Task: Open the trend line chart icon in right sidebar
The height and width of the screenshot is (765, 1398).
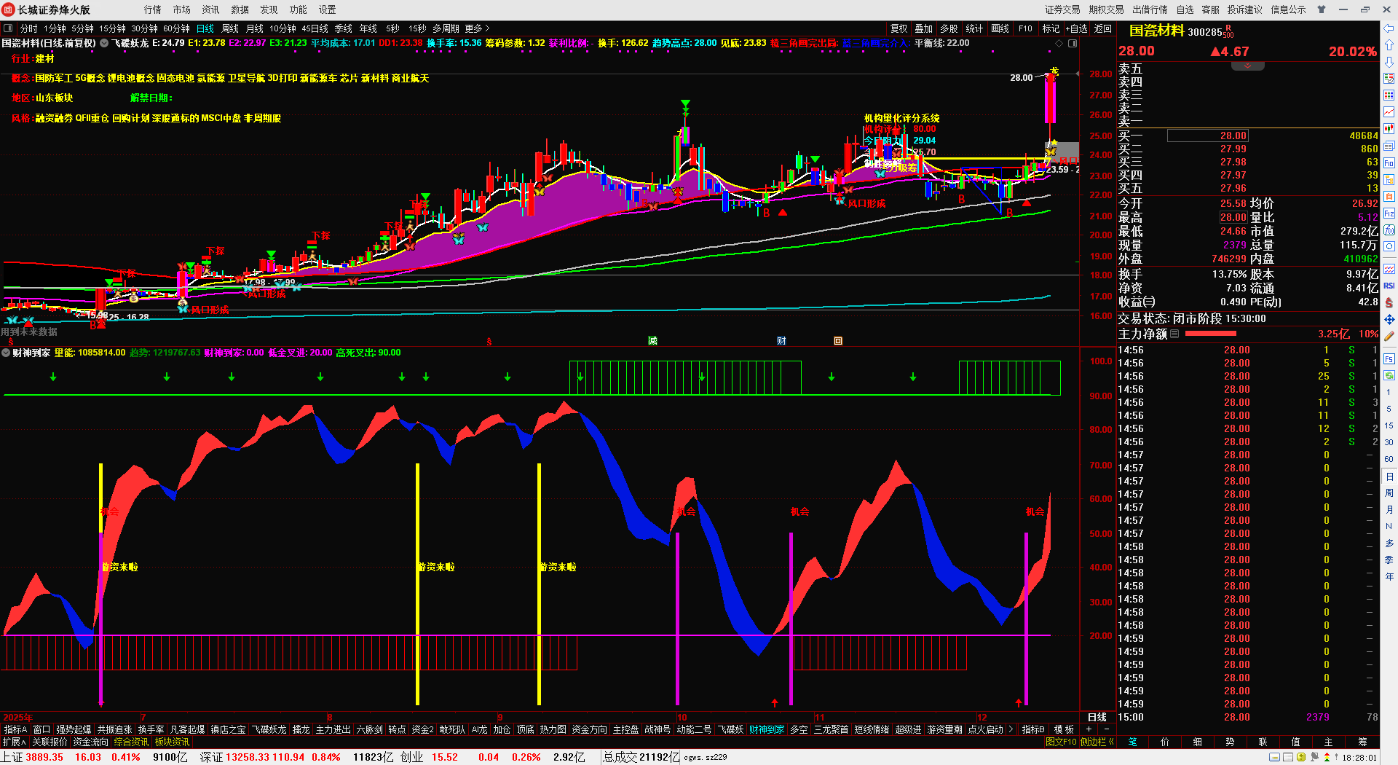Action: pos(1389,111)
